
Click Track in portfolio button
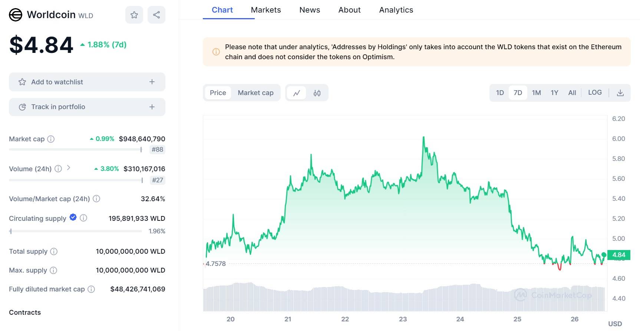(87, 107)
